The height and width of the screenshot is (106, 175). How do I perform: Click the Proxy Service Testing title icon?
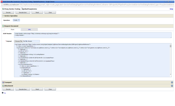pos(3,9)
